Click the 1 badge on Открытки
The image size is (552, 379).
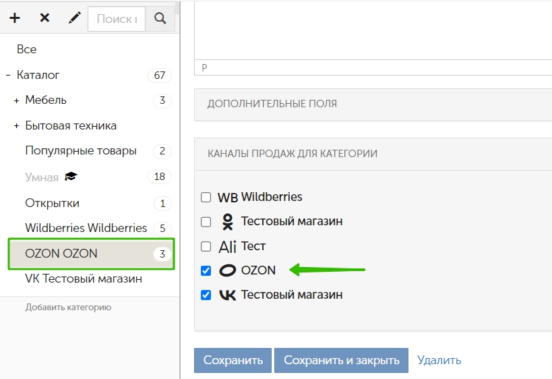(162, 204)
